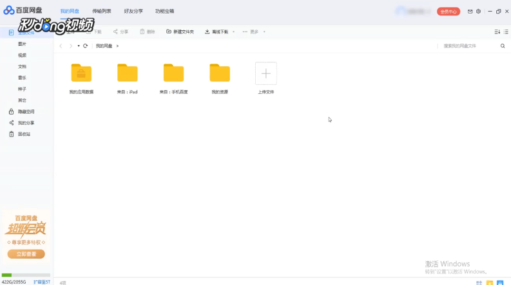Click the search magnifier icon
Screen dimensions: 511x285
[503, 46]
